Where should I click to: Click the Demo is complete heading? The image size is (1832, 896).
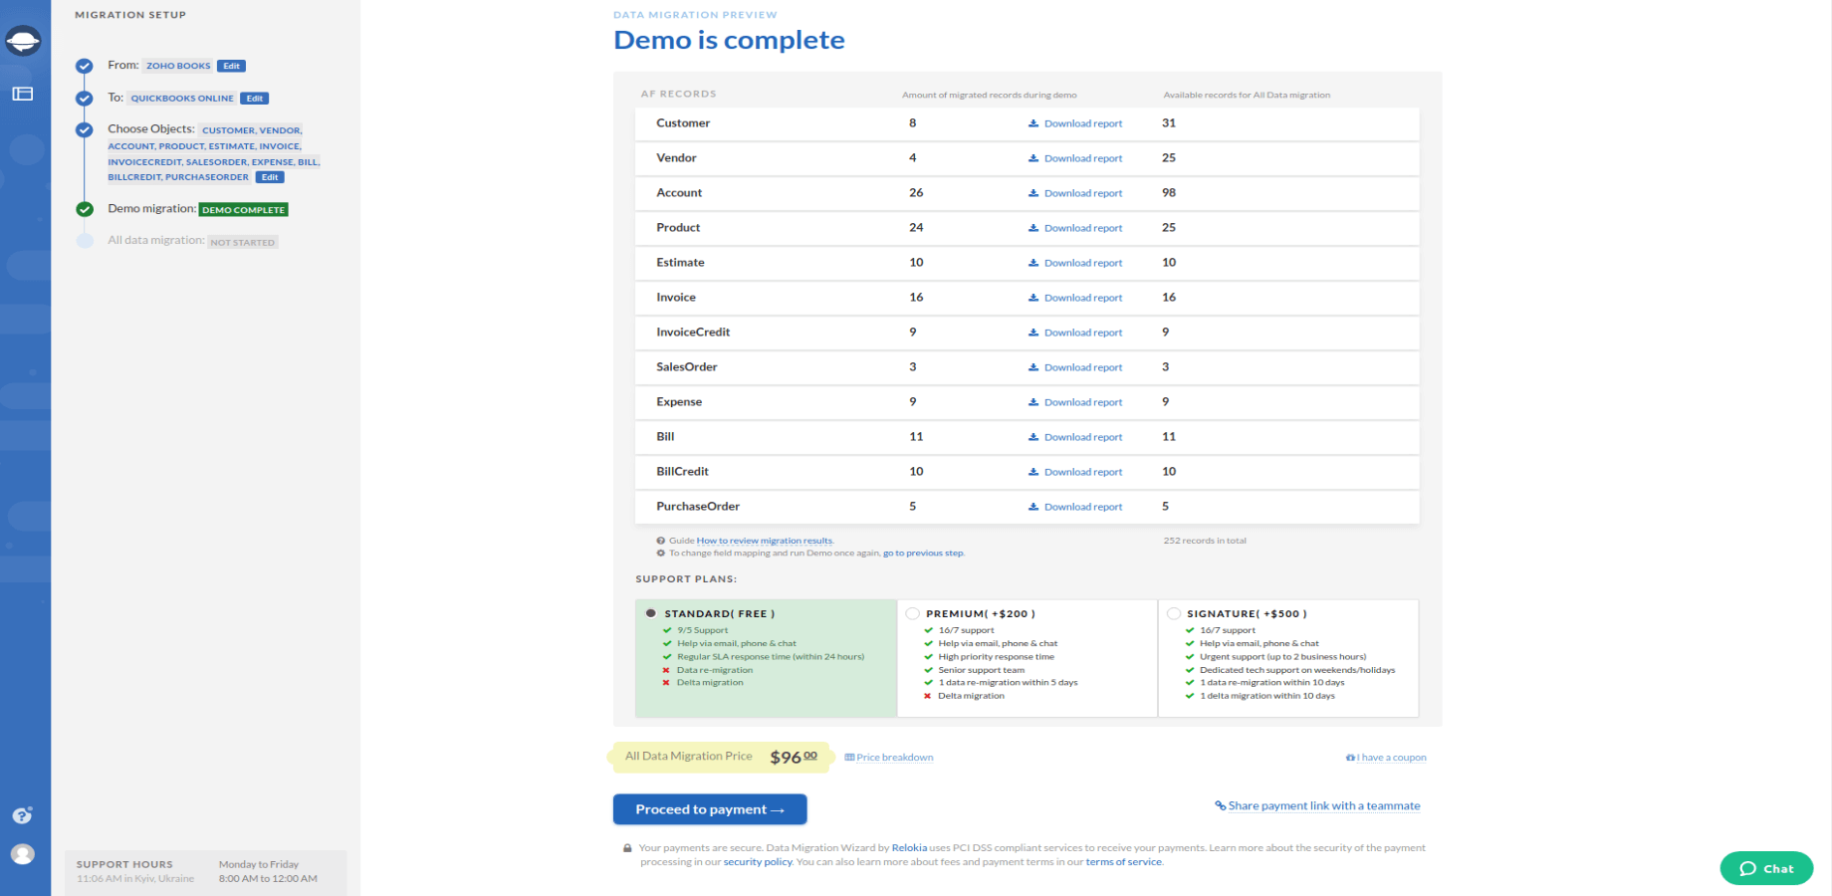[729, 40]
